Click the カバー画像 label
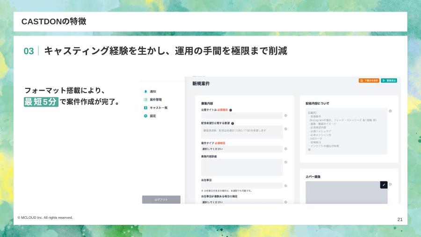Screen dimensions: 421x237 [313, 177]
